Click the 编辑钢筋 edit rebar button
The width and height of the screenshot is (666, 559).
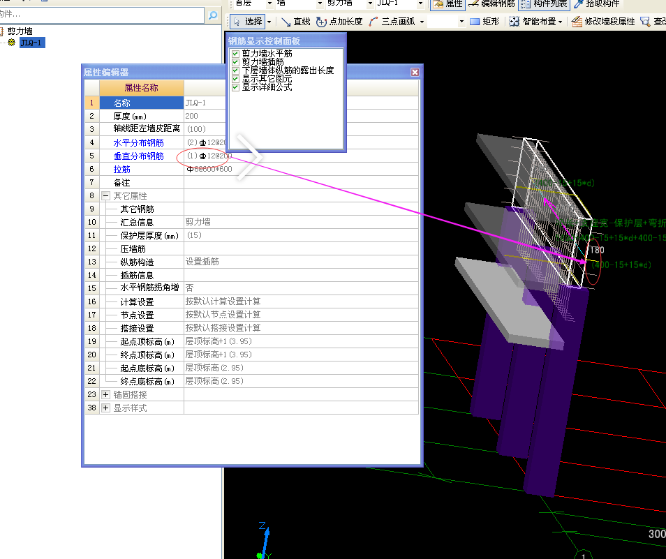pyautogui.click(x=491, y=3)
